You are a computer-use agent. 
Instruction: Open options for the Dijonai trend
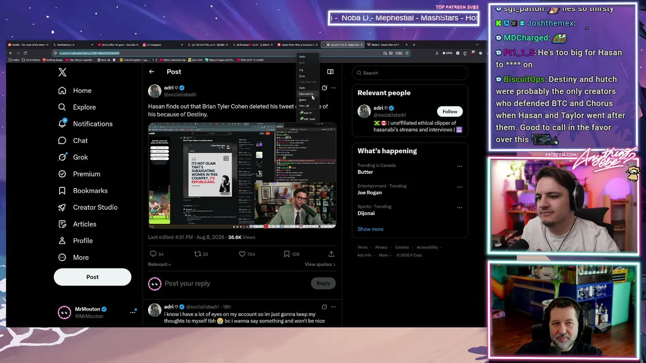click(x=459, y=208)
